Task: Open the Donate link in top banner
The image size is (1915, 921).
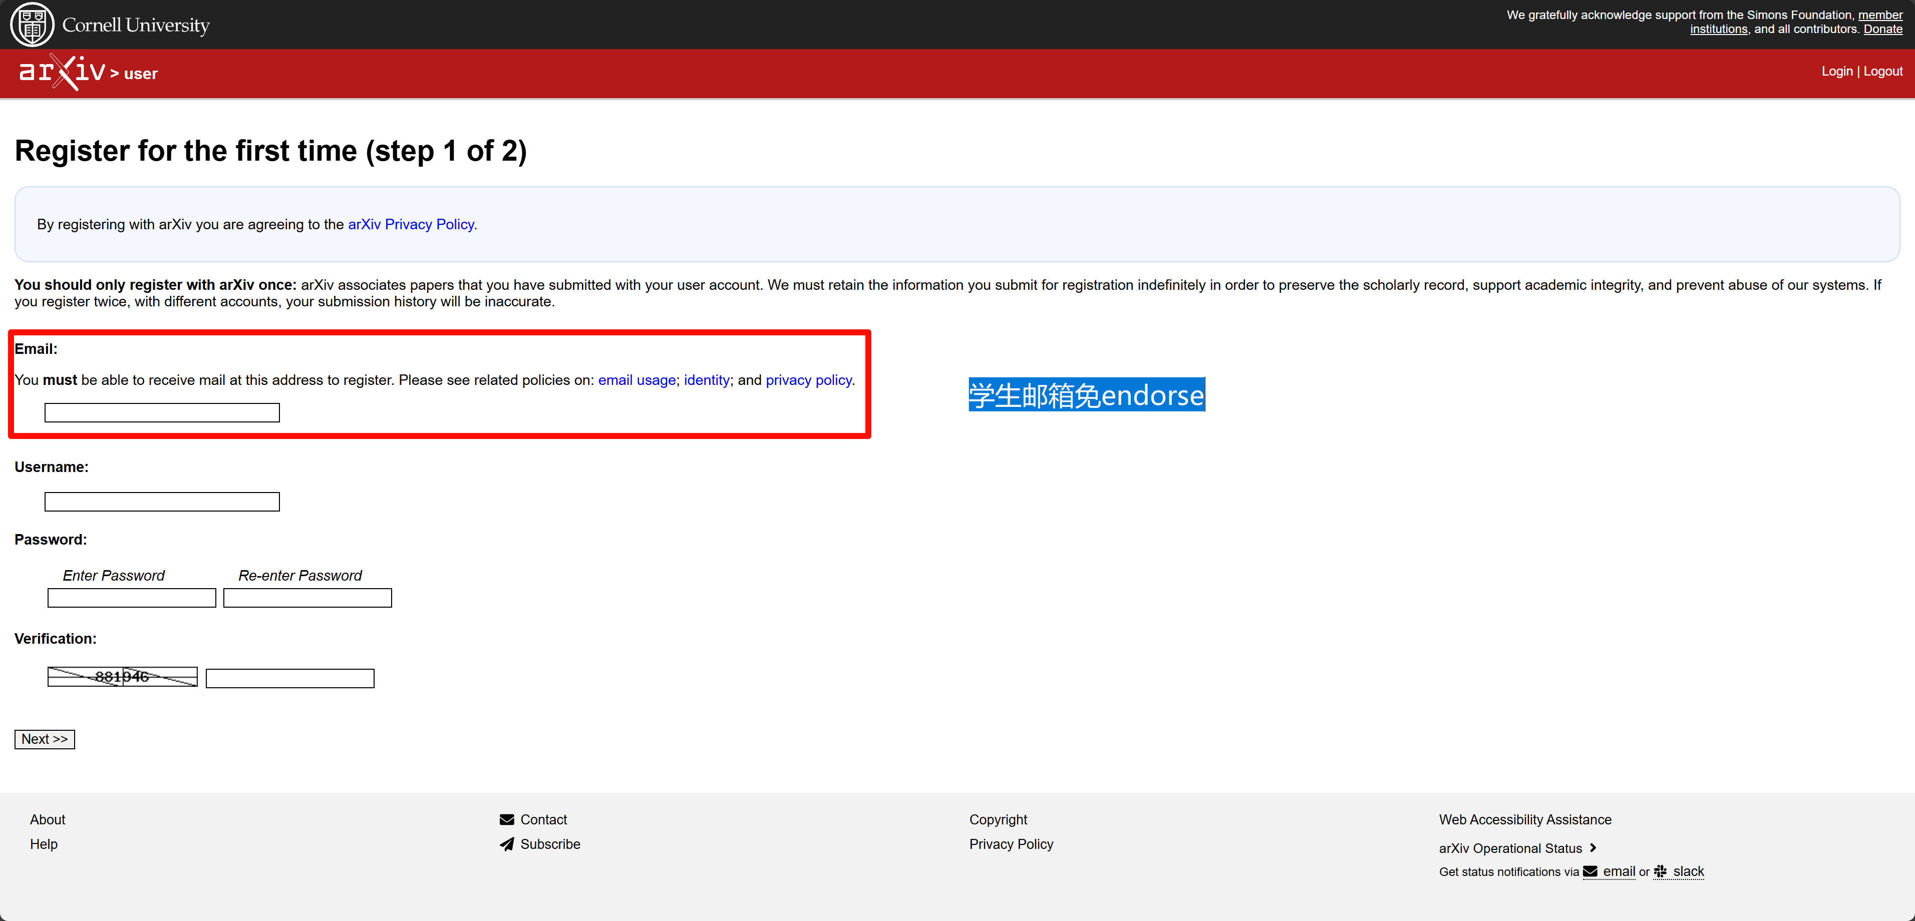Action: pyautogui.click(x=1882, y=29)
